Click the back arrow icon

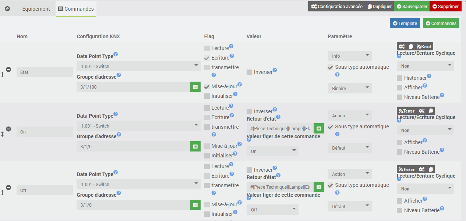coord(7,8)
